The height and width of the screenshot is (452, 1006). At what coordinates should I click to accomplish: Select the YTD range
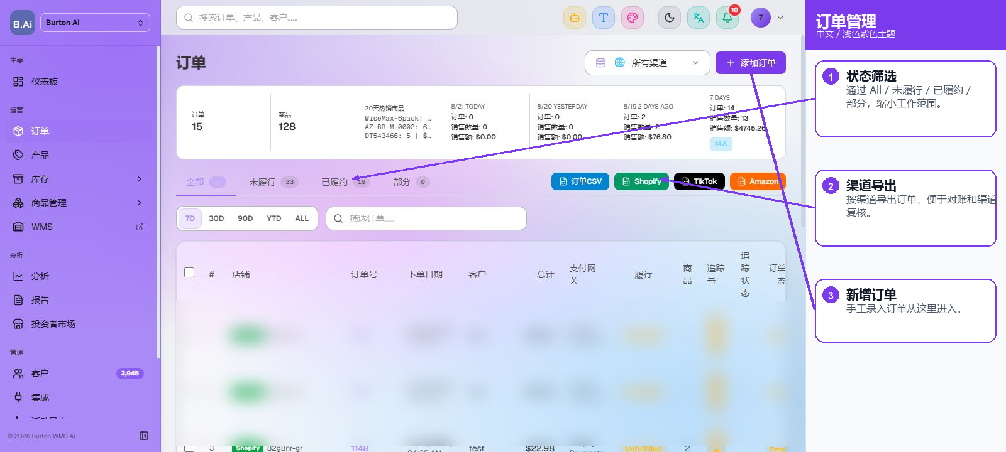coord(274,218)
